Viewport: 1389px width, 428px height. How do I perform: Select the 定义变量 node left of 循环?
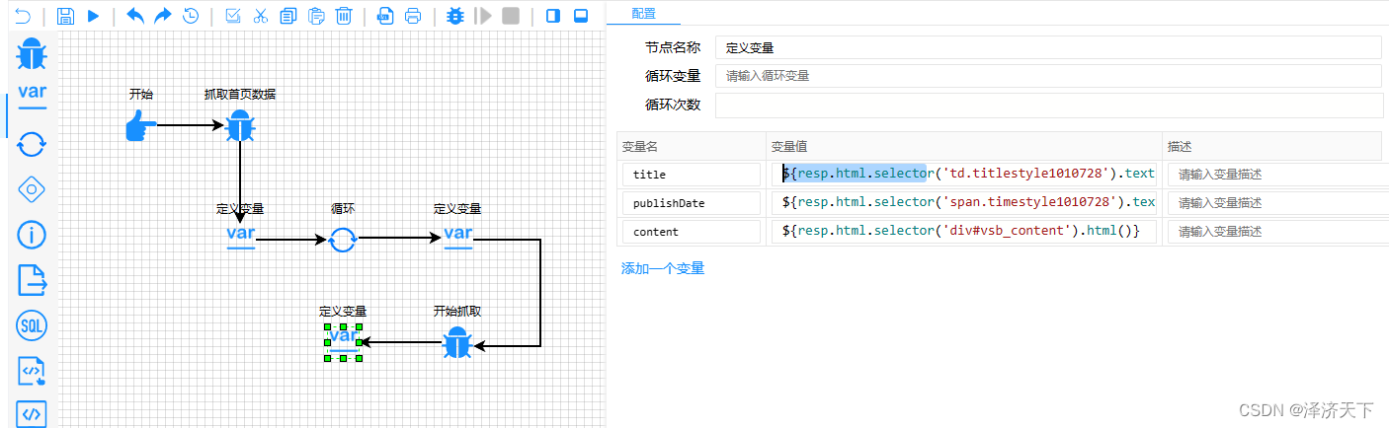coord(241,237)
